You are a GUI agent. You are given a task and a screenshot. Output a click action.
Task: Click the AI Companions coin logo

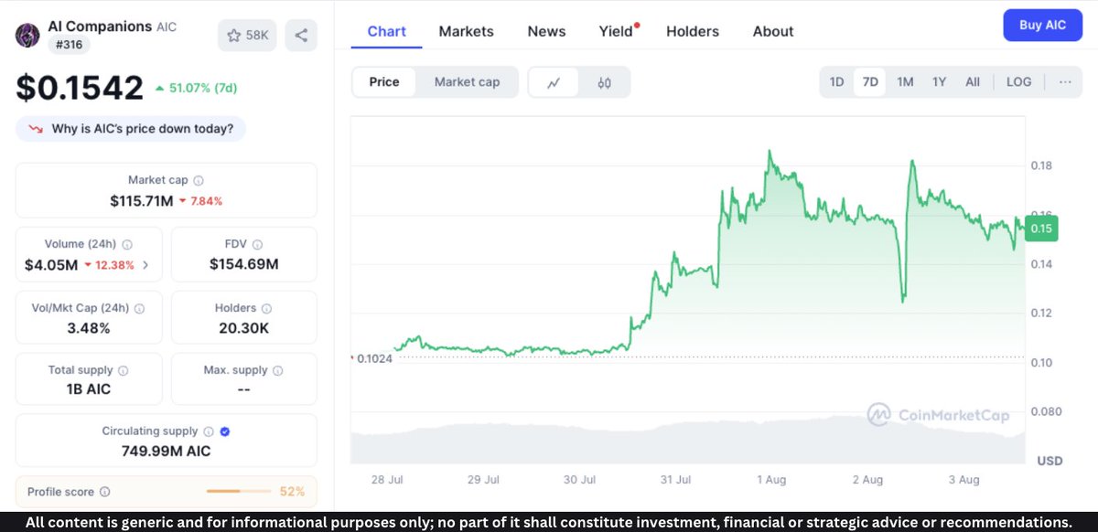pyautogui.click(x=29, y=36)
